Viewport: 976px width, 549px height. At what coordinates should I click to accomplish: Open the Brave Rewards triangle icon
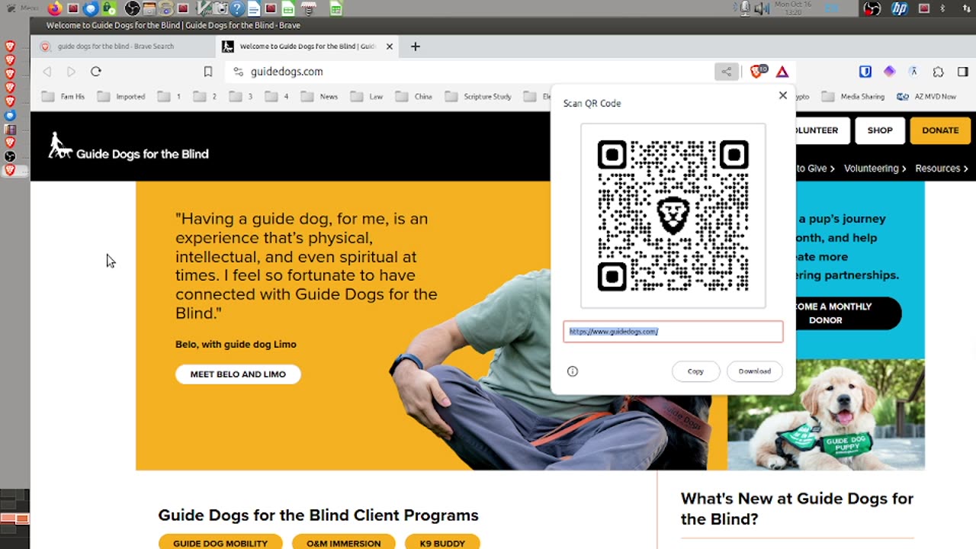click(782, 72)
